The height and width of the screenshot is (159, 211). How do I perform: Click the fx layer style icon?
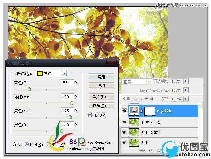point(151,150)
